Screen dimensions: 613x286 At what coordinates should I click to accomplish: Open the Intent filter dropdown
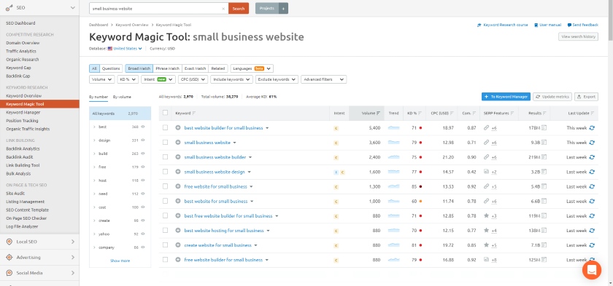coord(158,79)
